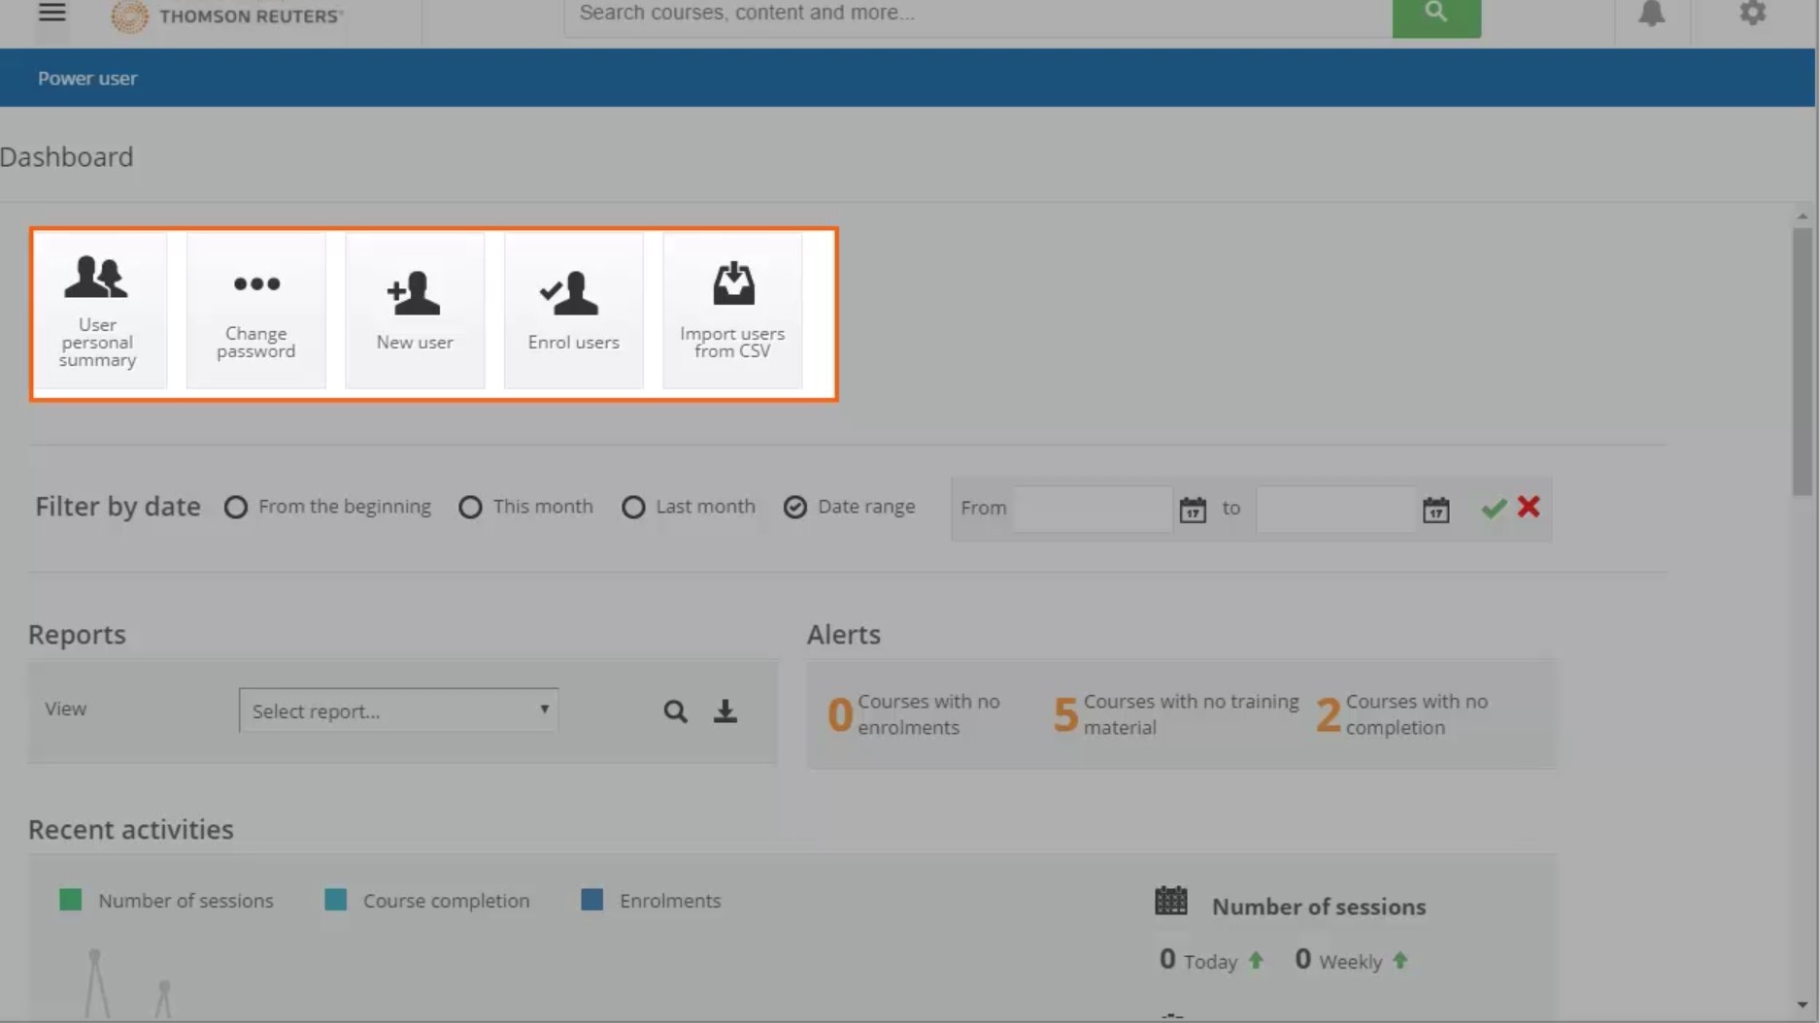This screenshot has width=1820, height=1023.
Task: Open the hamburger navigation menu
Action: coord(52,14)
